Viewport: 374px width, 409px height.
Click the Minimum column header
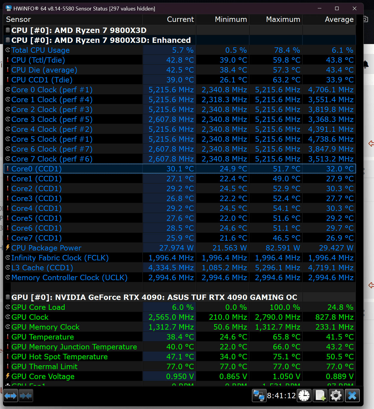223,19
